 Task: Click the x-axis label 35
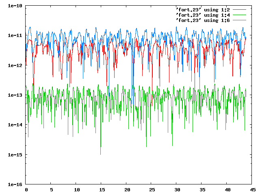(x=202, y=190)
